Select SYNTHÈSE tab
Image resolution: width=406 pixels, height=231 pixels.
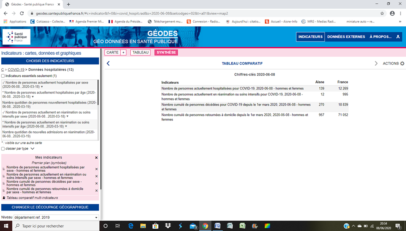coord(166,53)
